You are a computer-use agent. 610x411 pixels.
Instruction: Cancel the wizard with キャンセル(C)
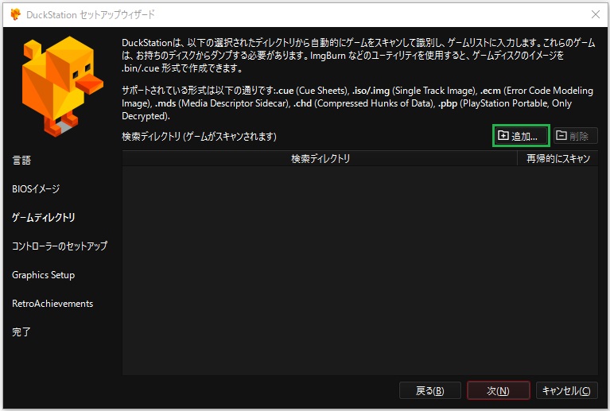point(566,390)
